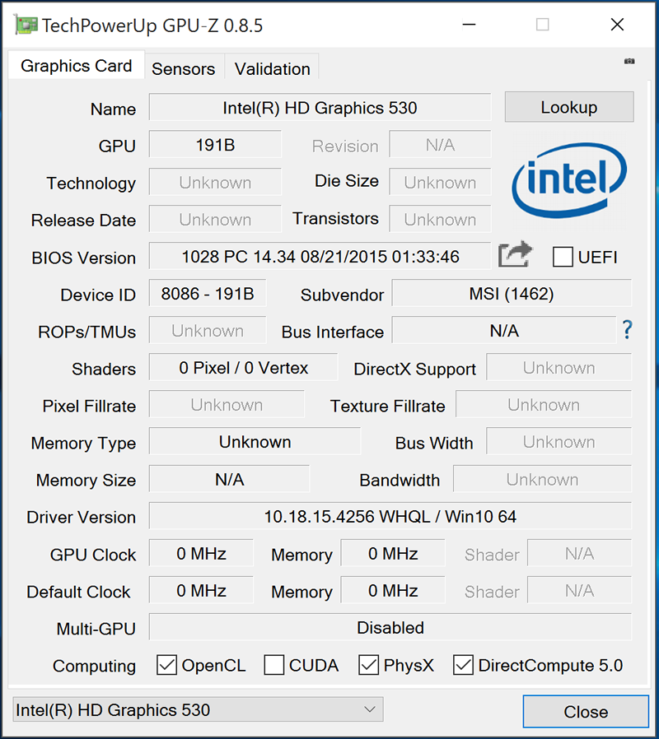The image size is (659, 739).
Task: Switch to the Sensors tab
Action: (x=184, y=69)
